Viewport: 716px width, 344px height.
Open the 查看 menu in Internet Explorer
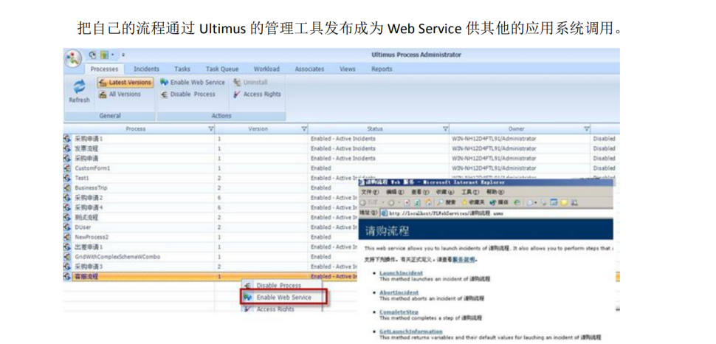420,192
